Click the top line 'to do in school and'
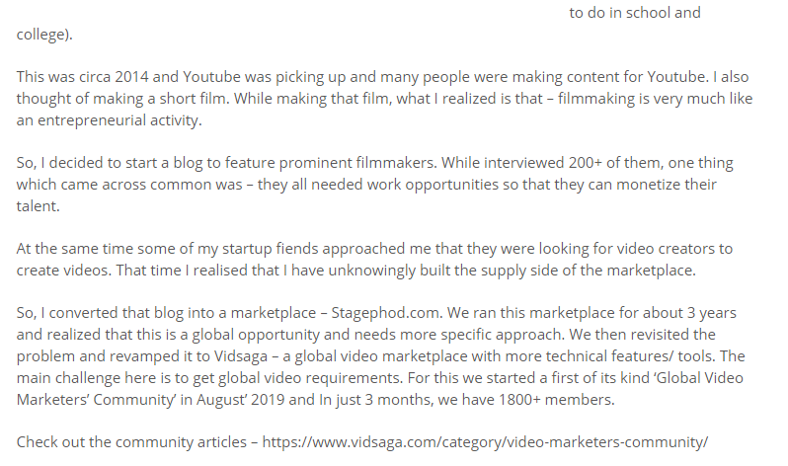Screen dimensions: 788x466 635,13
